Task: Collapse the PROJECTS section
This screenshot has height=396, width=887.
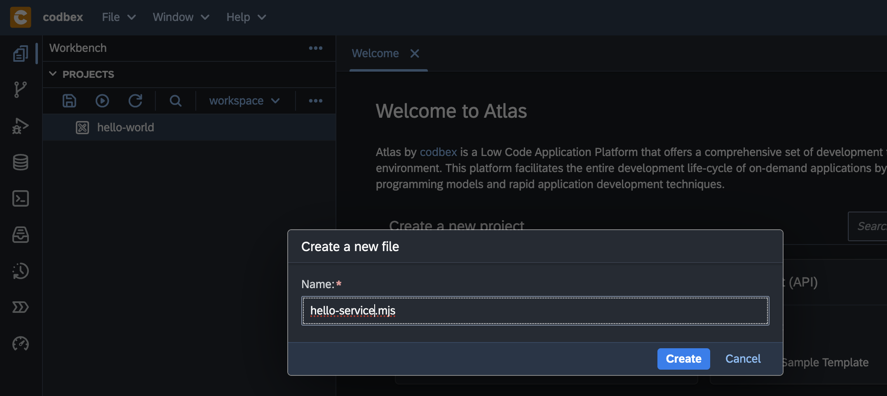Action: [x=53, y=74]
